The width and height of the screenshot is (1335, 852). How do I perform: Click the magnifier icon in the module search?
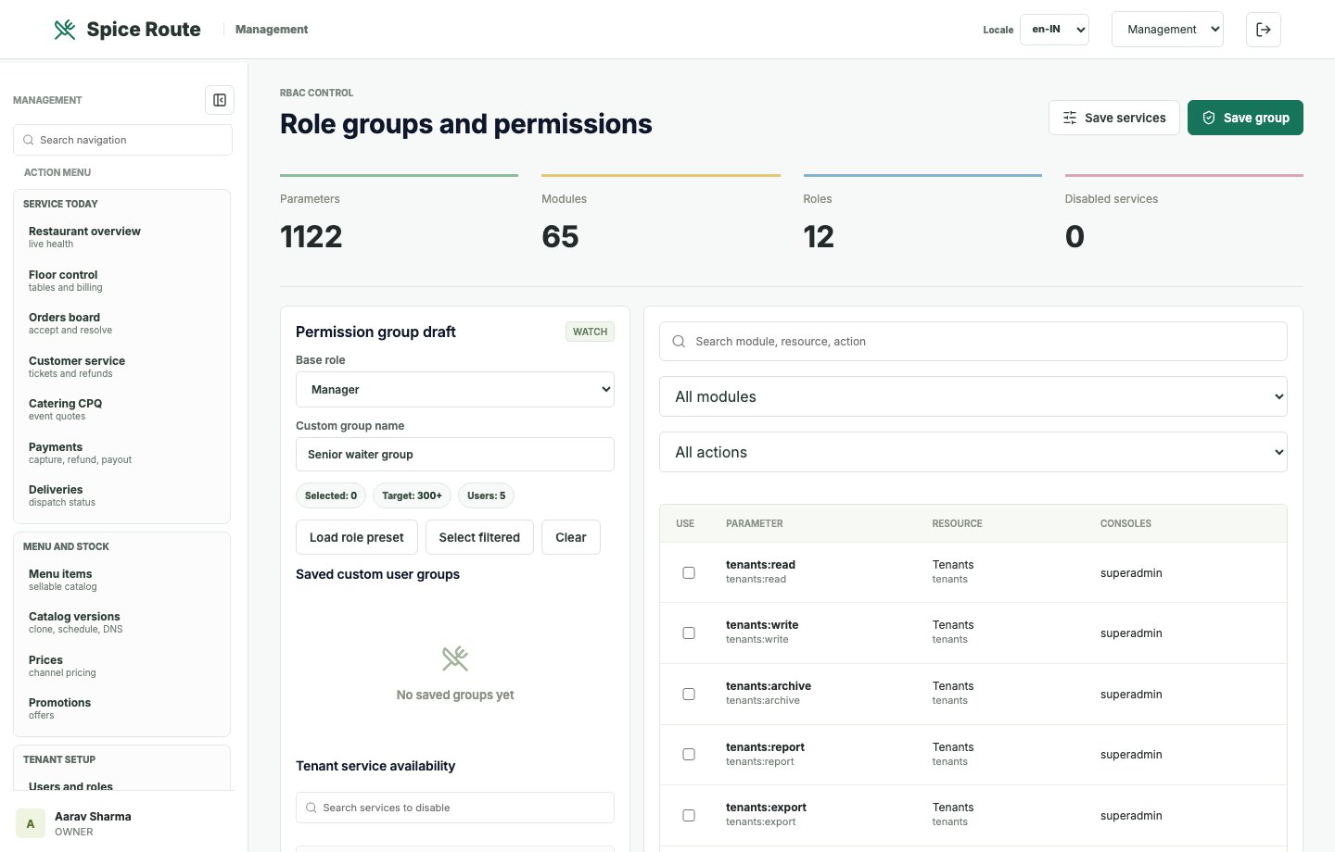click(x=679, y=342)
